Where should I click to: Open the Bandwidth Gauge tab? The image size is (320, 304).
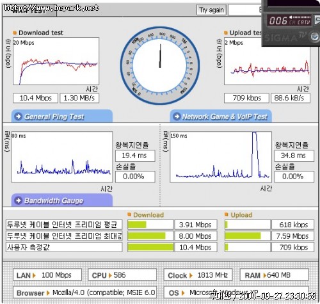pos(62,200)
